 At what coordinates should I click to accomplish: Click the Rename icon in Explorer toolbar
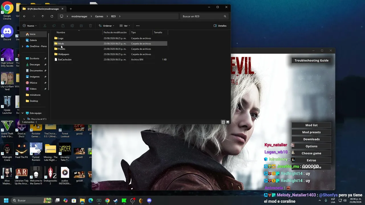coord(72,26)
